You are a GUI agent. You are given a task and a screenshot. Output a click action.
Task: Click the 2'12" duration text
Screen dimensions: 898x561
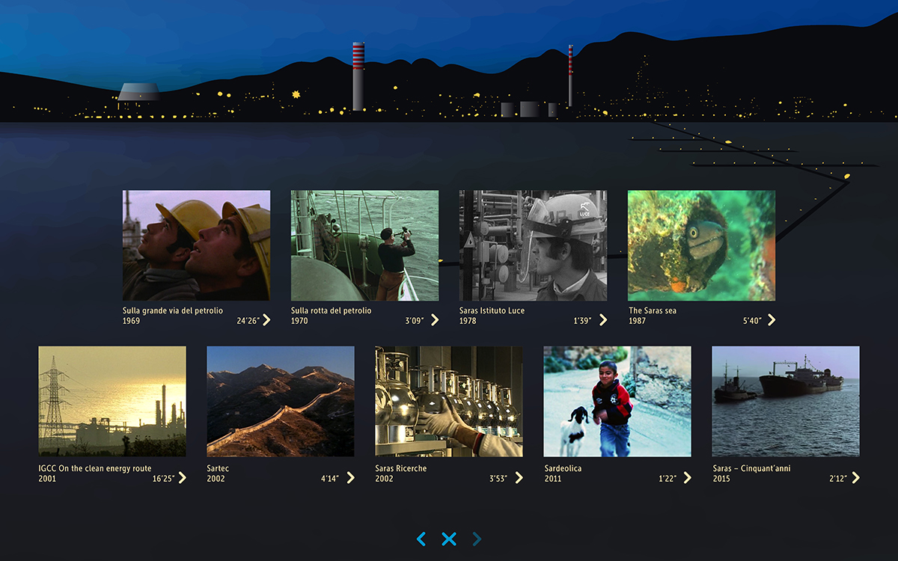pos(837,479)
